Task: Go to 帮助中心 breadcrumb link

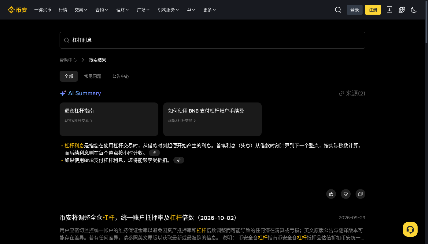Action: point(68,60)
